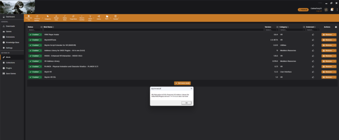The image size is (339, 140).
Task: Click the user avatar icon
Action: (x=326, y=9)
